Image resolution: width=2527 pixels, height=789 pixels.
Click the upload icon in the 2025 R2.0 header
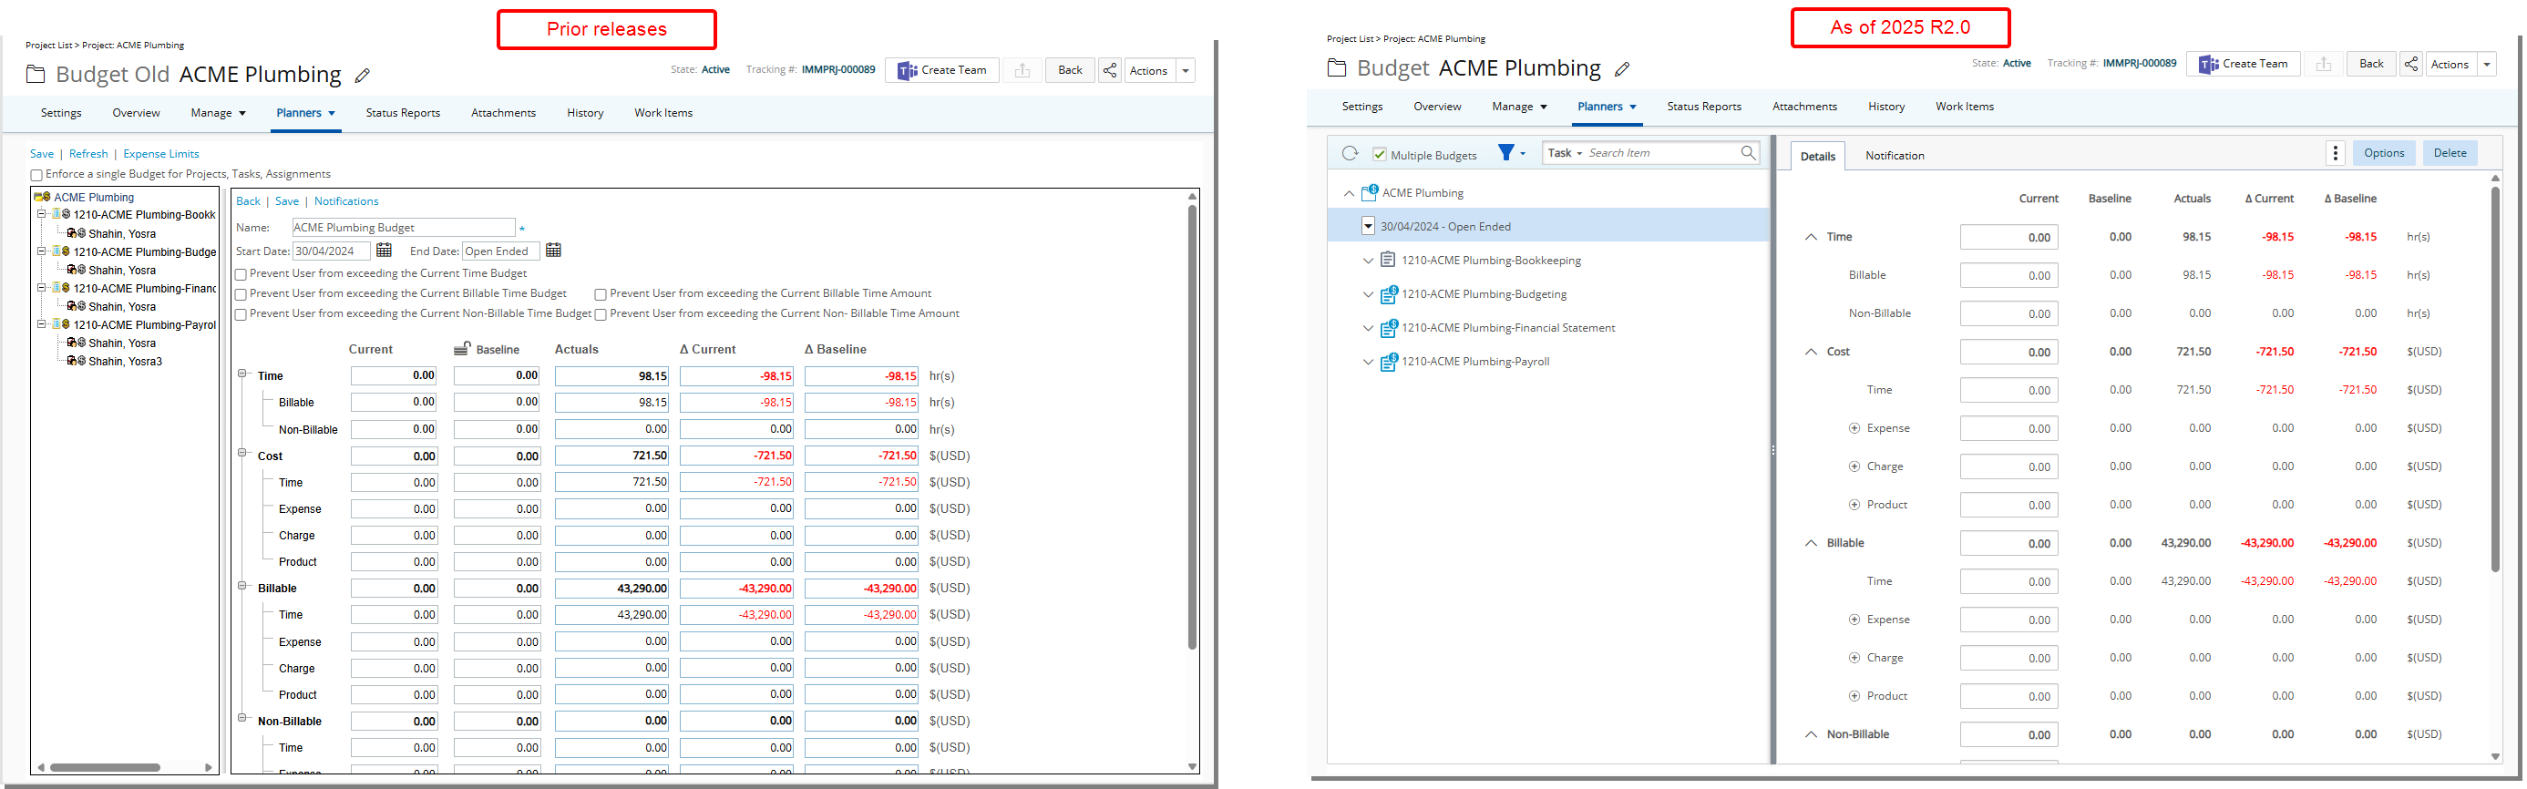point(2323,65)
